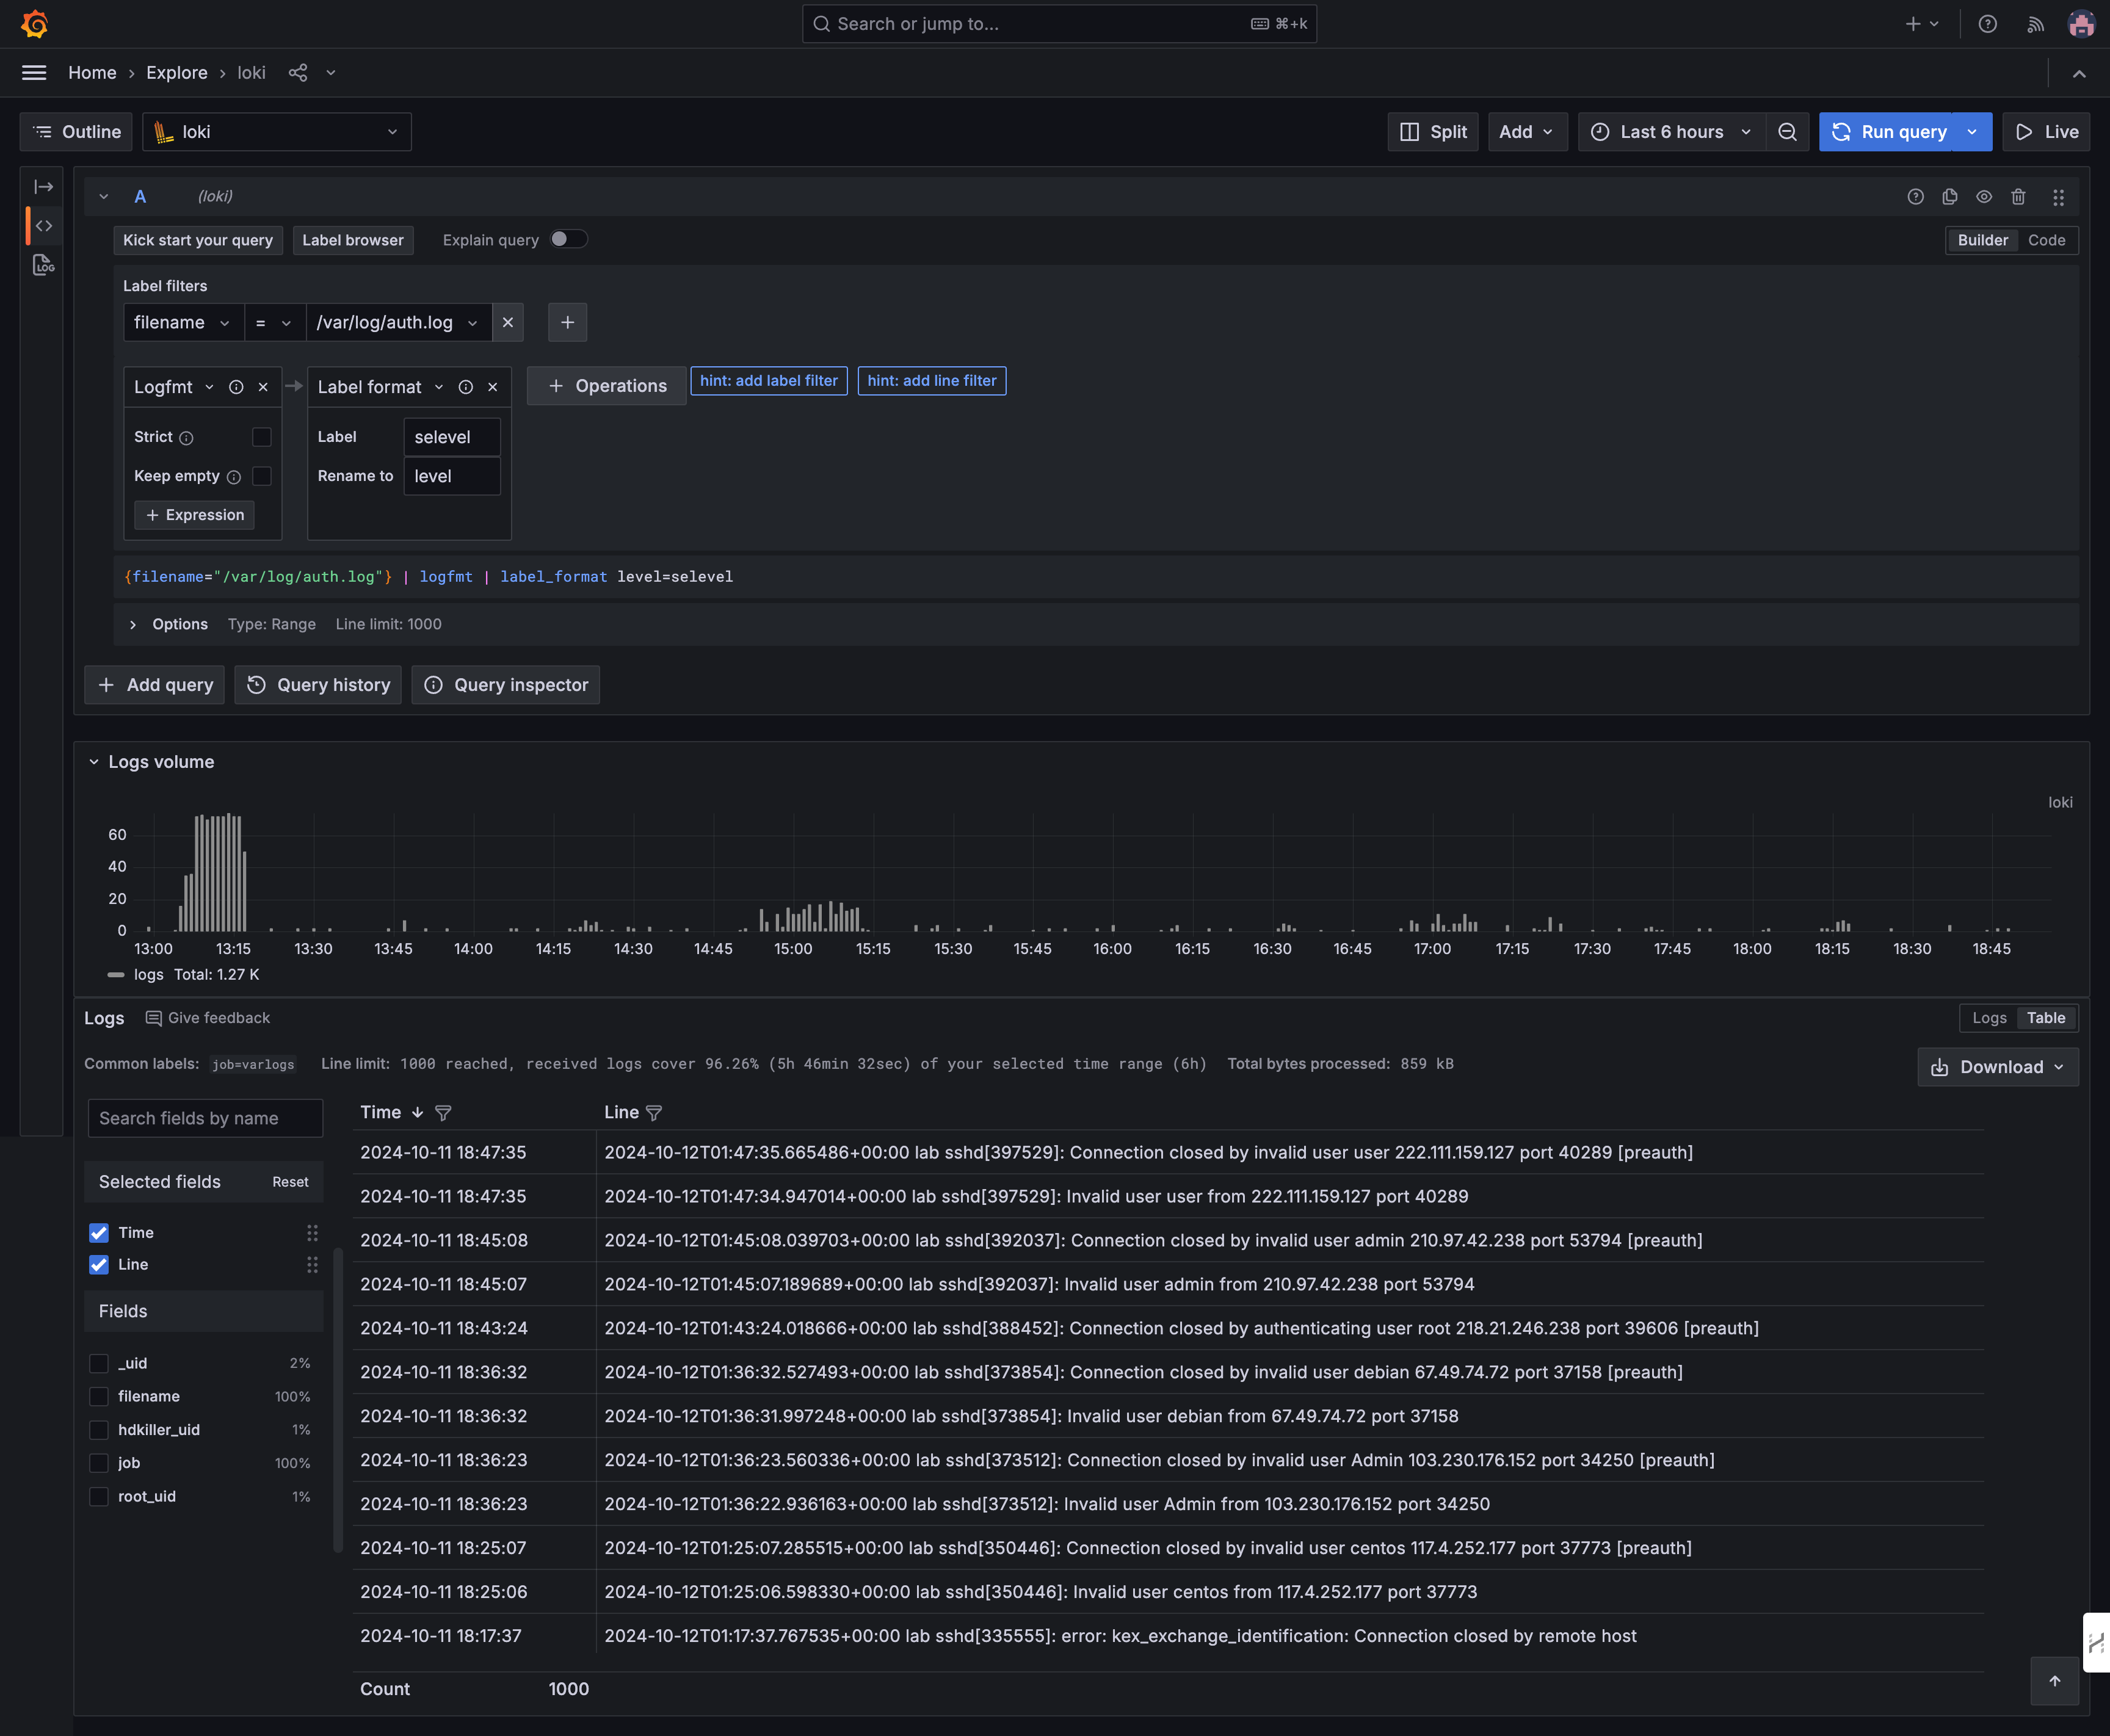This screenshot has height=1736, width=2110.
Task: Remove the Label format operation
Action: (x=492, y=387)
